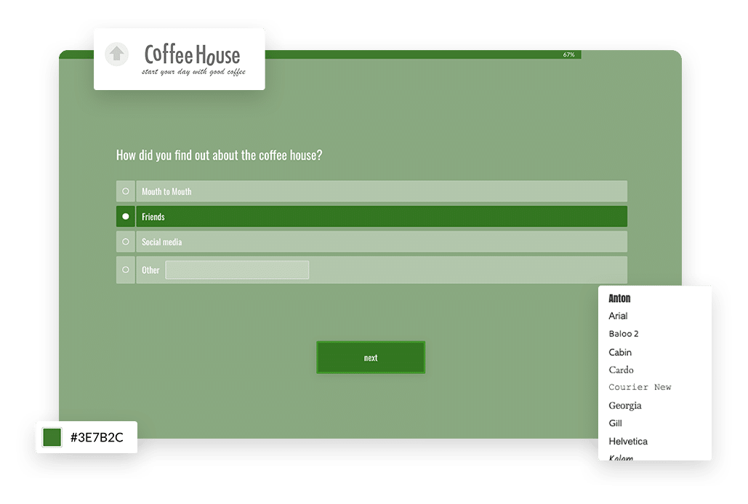
Task: Click the Coffee House brand logo
Action: [x=190, y=55]
